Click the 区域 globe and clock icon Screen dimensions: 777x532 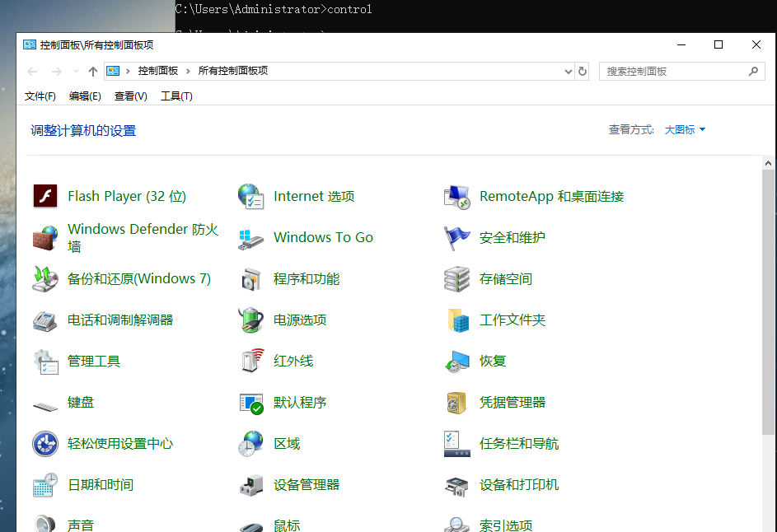point(250,443)
